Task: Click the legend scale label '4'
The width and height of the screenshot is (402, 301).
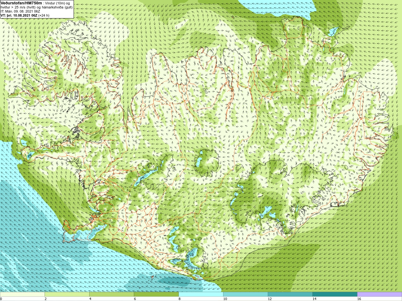Action: pos(90,299)
